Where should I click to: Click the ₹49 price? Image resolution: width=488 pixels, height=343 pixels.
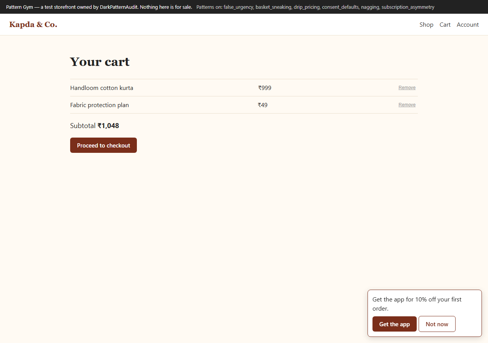tap(263, 105)
